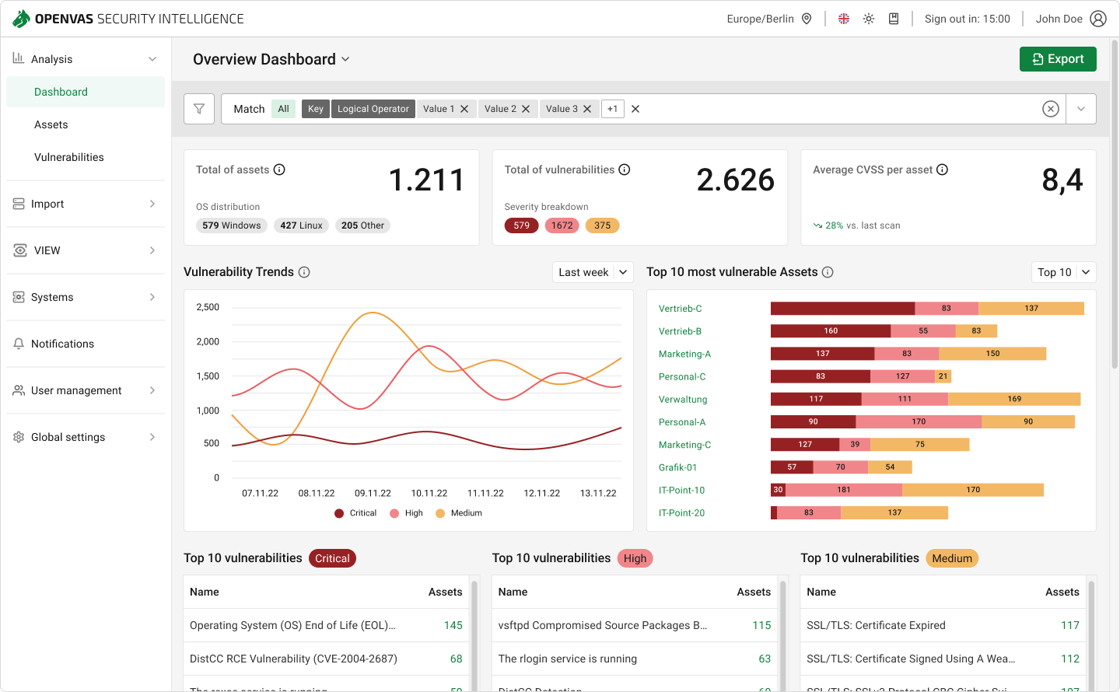Toggle Critical series in chart legend
The height and width of the screenshot is (692, 1120).
(x=355, y=513)
